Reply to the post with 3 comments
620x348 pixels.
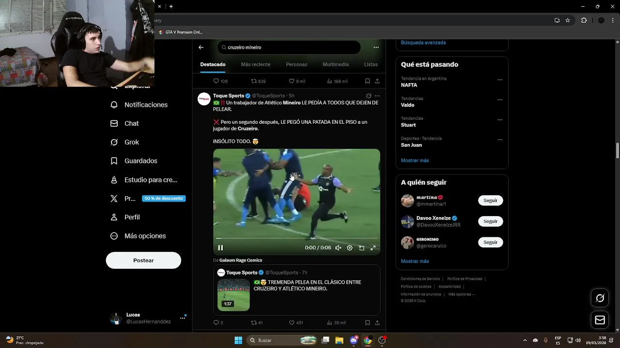tap(218, 322)
